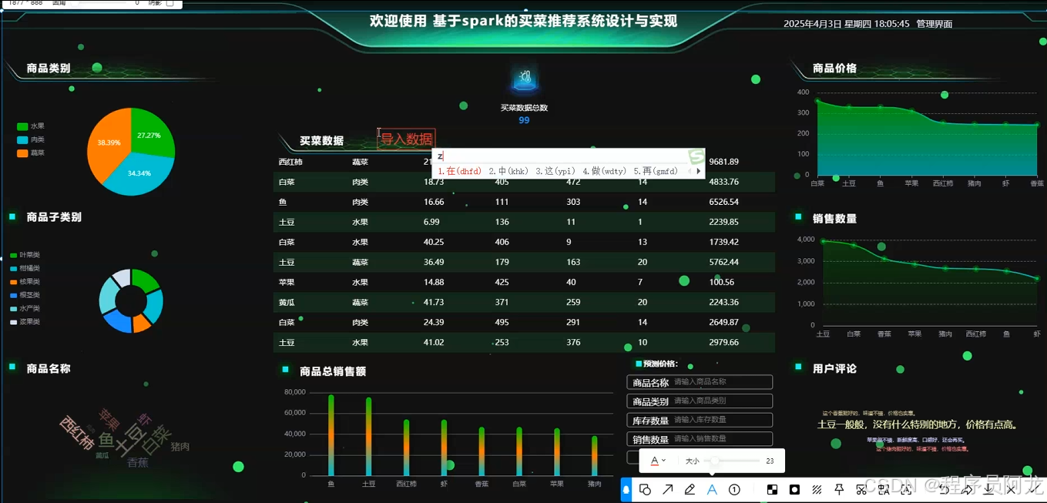
Task: Open the font color dropdown
Action: pyautogui.click(x=657, y=459)
